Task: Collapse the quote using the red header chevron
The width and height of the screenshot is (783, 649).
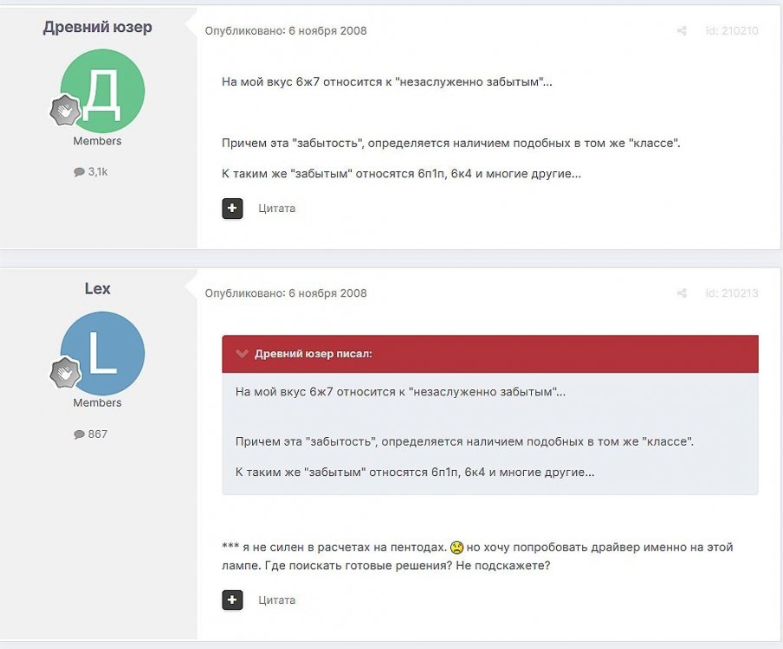Action: click(x=240, y=354)
